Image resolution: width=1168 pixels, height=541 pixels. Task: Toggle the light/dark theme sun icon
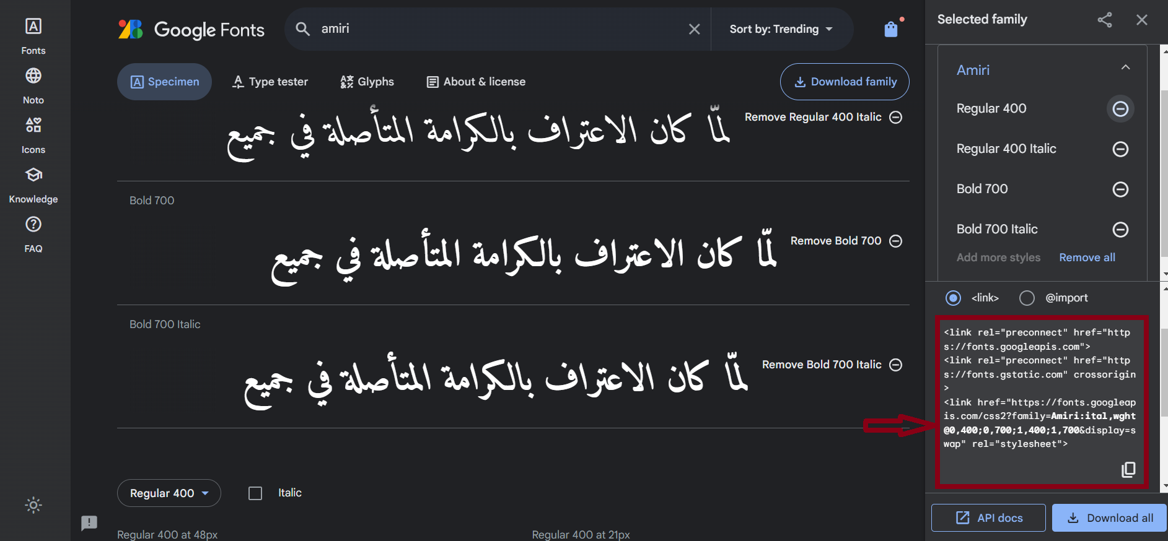pyautogui.click(x=33, y=505)
